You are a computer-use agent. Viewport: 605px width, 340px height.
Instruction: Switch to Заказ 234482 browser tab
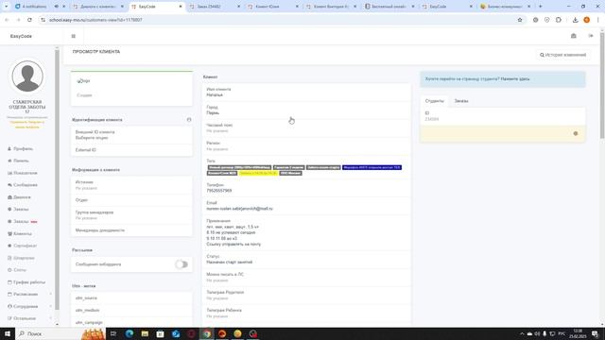tap(215, 7)
